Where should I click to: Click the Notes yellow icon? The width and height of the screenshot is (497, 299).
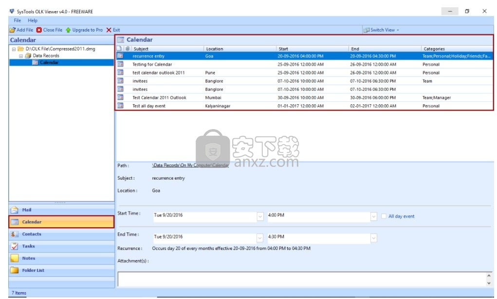(15, 258)
